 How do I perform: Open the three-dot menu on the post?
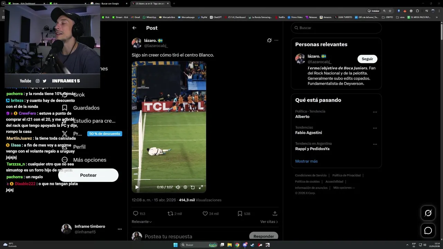(276, 40)
